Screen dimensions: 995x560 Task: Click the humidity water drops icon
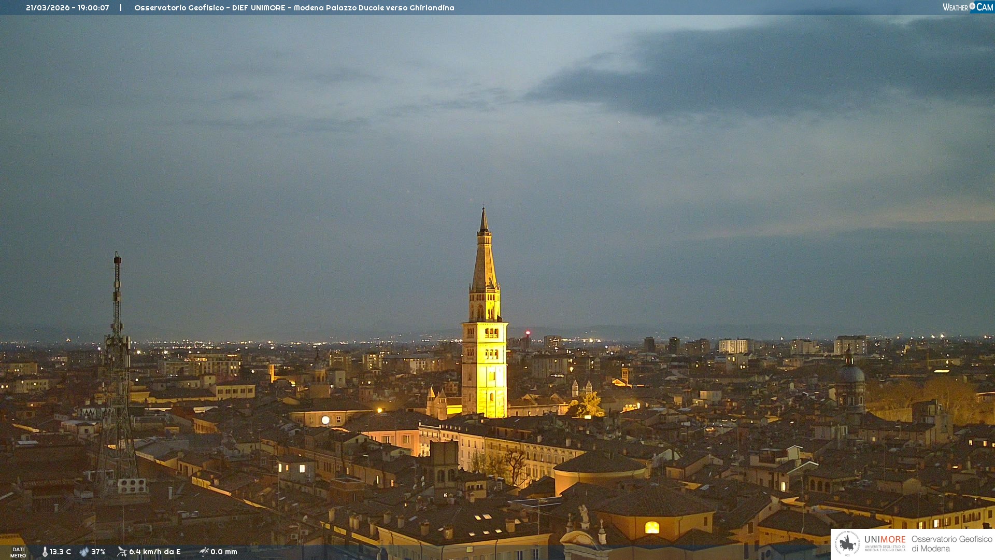(x=84, y=552)
